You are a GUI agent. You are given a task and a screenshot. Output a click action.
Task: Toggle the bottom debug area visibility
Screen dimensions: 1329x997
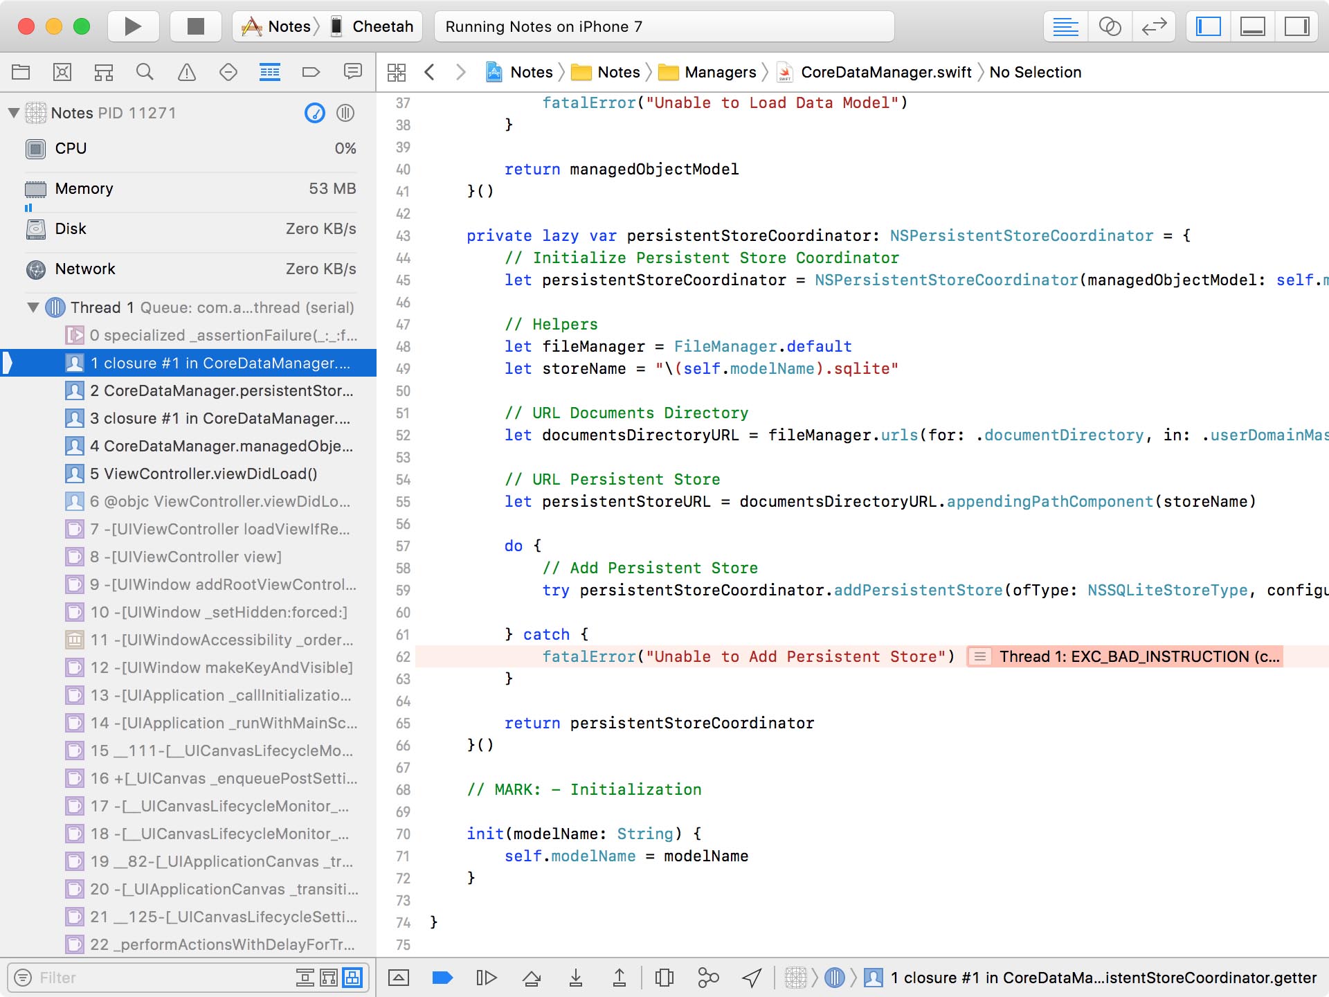point(1252,26)
